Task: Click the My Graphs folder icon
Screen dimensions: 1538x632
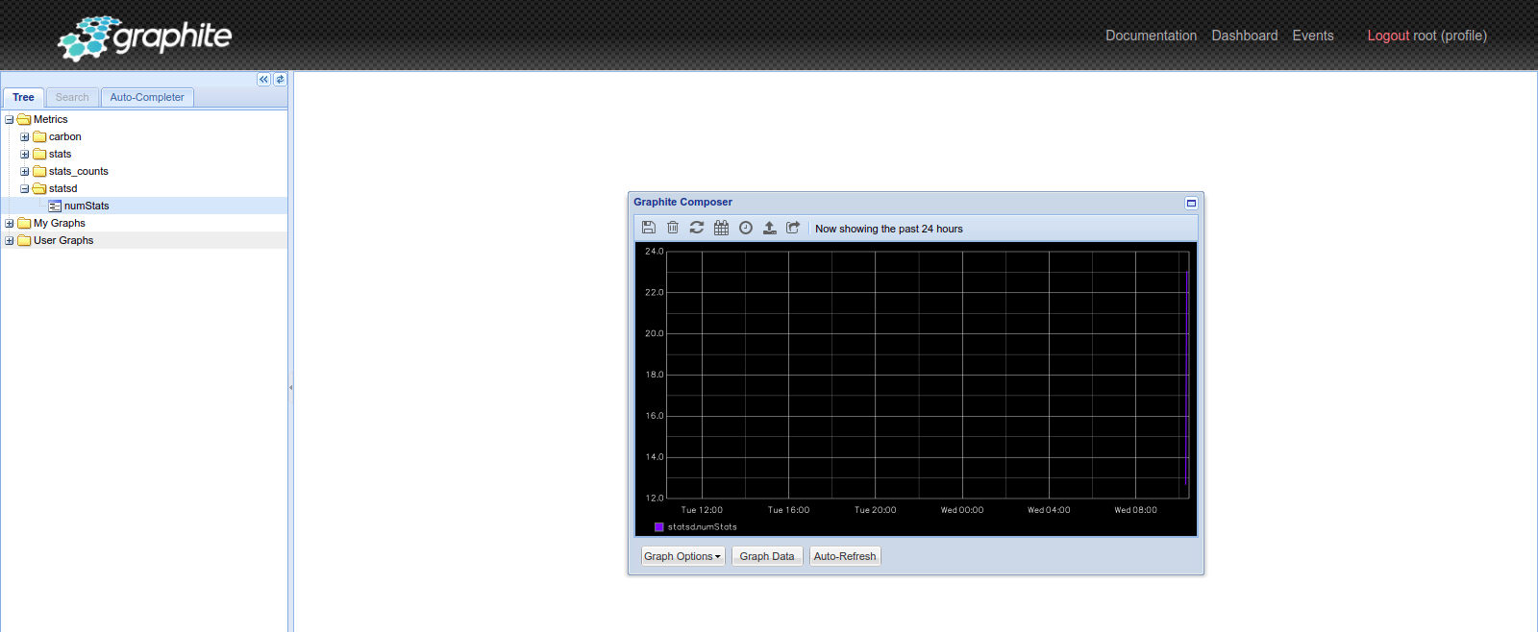Action: [x=24, y=223]
